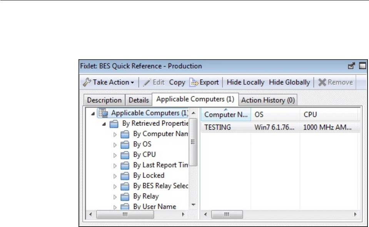The width and height of the screenshot is (369, 227).
Task: Expand the By OS node
Action: pos(115,145)
